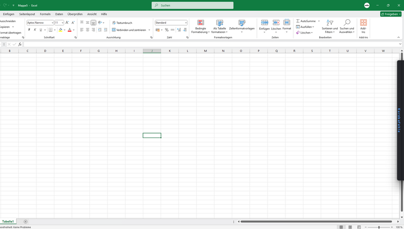
Task: Open Zellenformatvorlagen gallery
Action: (x=242, y=26)
